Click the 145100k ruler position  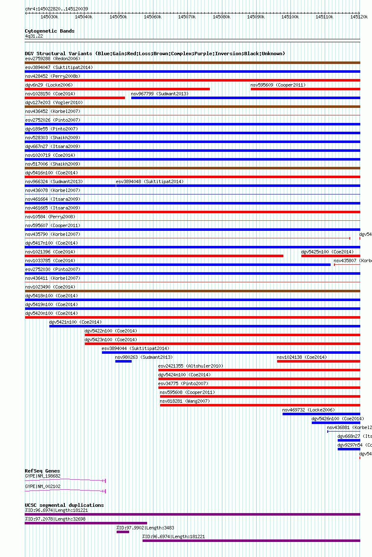[290, 17]
